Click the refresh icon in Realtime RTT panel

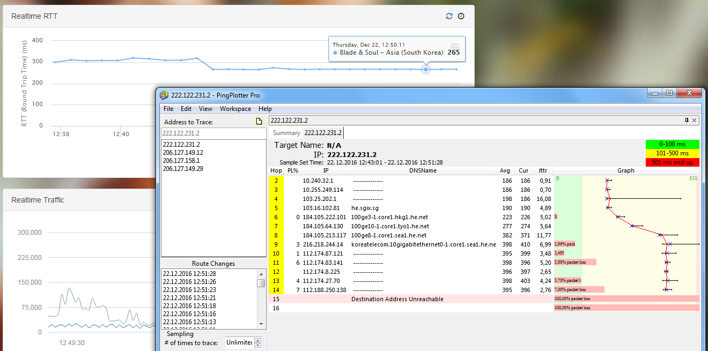coord(449,16)
